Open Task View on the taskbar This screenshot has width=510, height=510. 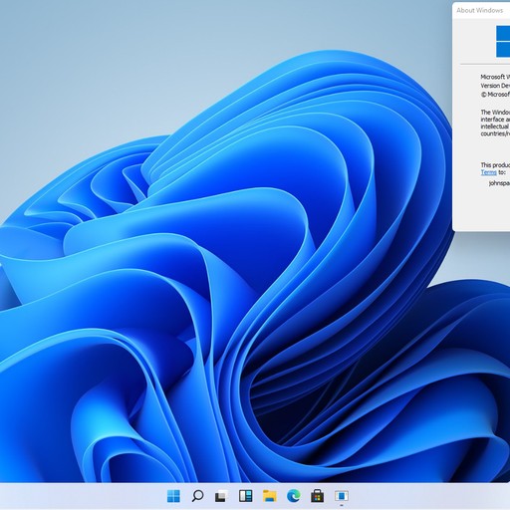[x=221, y=496]
